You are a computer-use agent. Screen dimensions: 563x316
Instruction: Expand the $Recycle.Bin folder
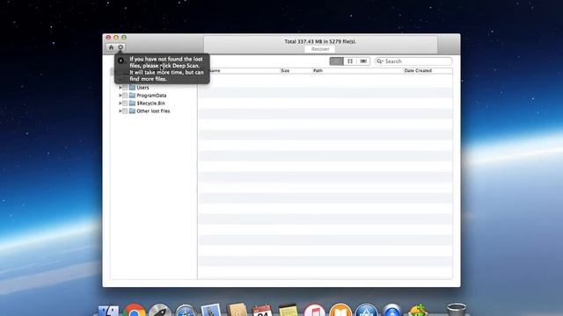click(x=121, y=104)
